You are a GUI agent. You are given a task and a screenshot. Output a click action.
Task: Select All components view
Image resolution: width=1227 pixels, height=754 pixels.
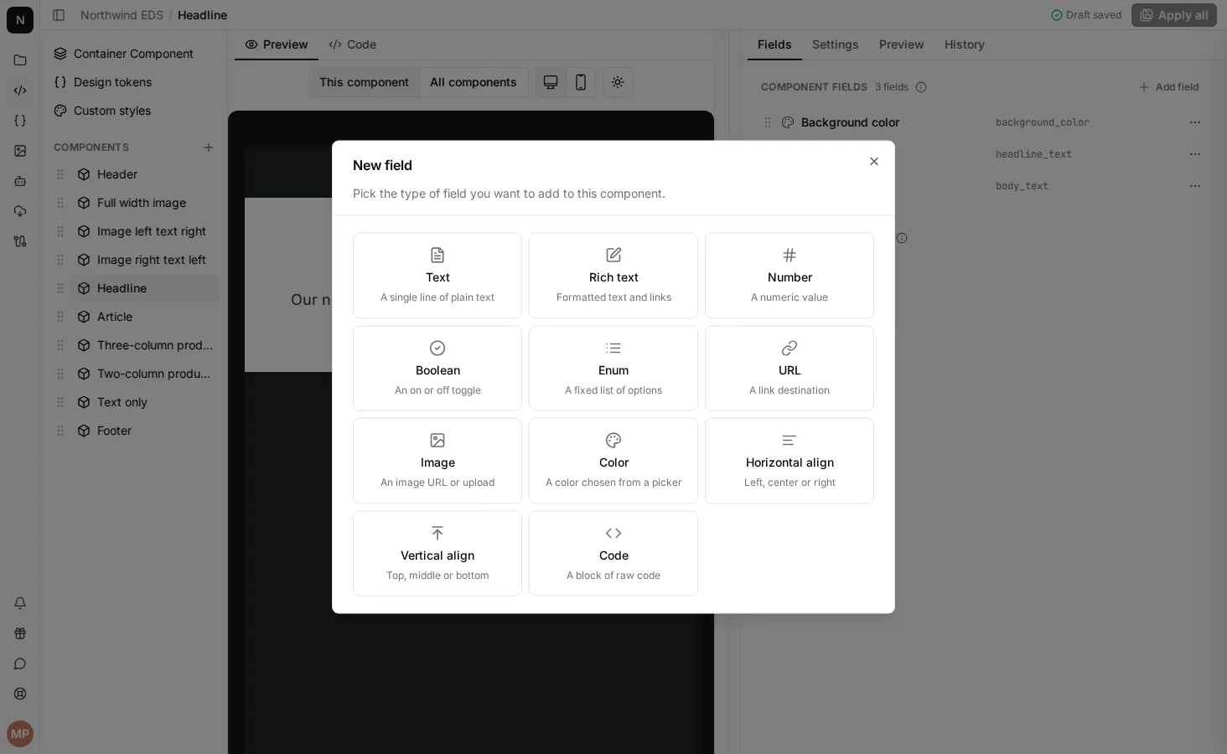pos(474,82)
